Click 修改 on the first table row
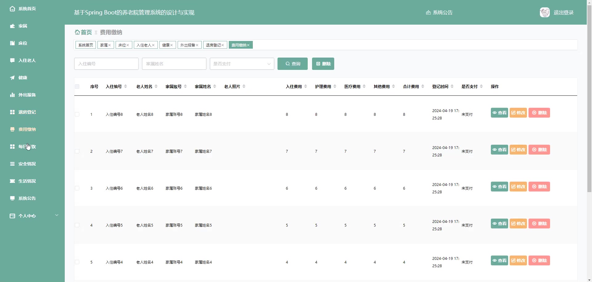 (x=518, y=112)
